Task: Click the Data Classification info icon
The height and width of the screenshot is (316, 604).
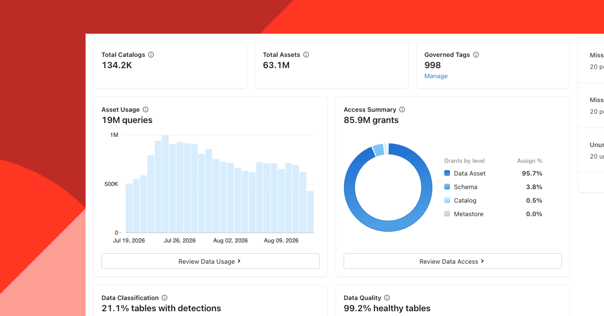Action: tap(165, 298)
